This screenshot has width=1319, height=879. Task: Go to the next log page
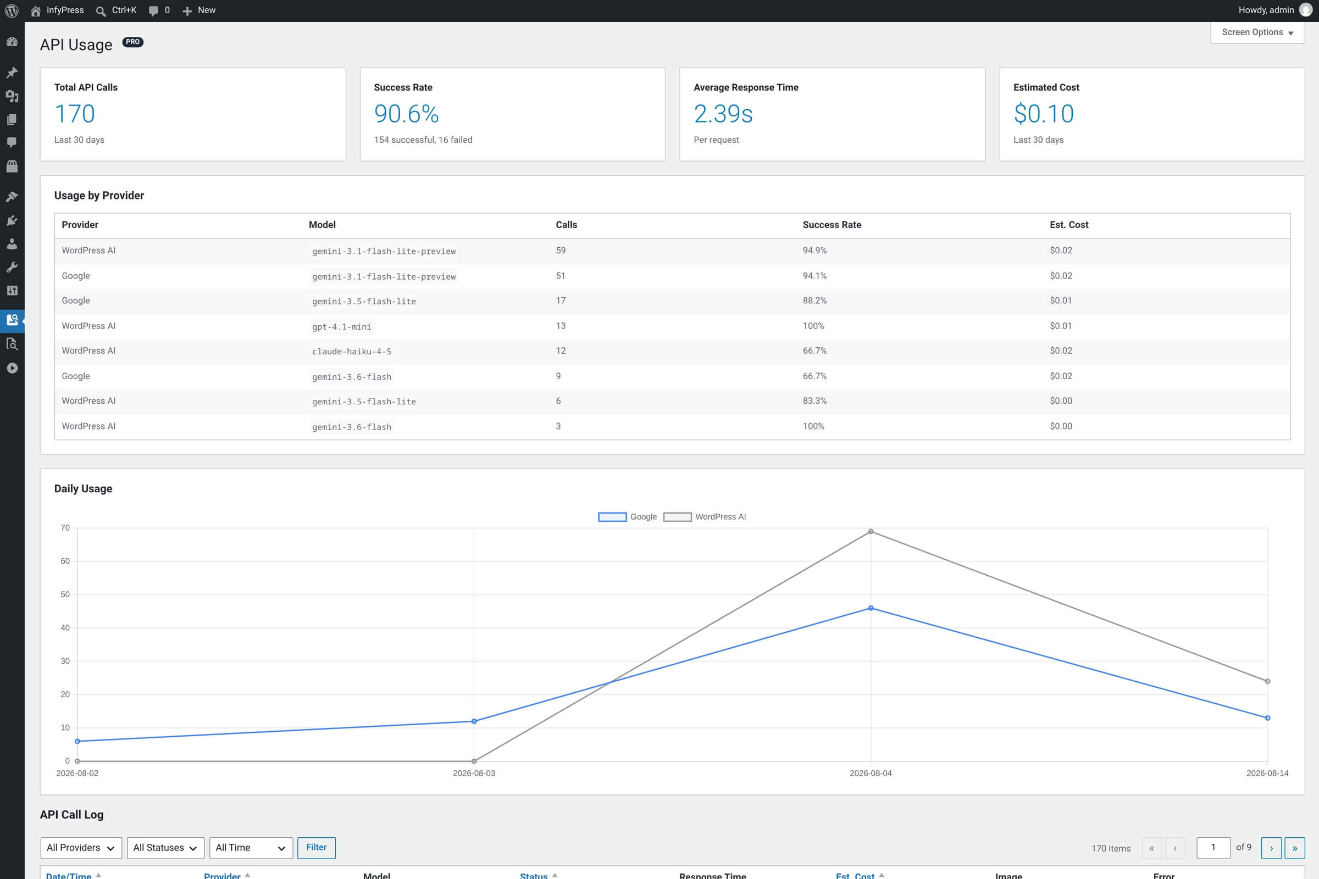point(1271,848)
